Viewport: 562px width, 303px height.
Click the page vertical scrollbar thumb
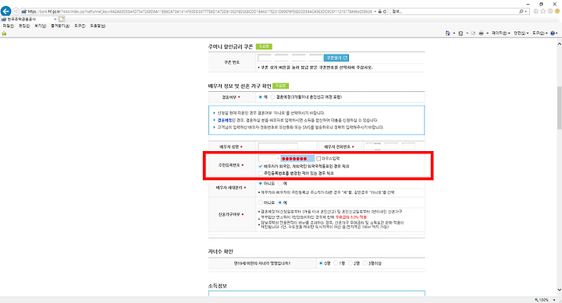point(559,107)
